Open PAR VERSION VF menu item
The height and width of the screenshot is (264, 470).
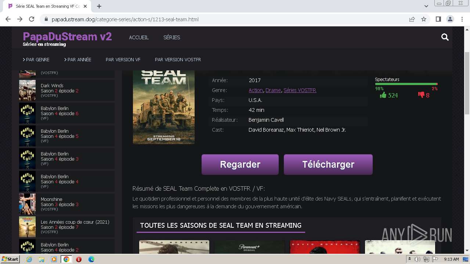(123, 59)
